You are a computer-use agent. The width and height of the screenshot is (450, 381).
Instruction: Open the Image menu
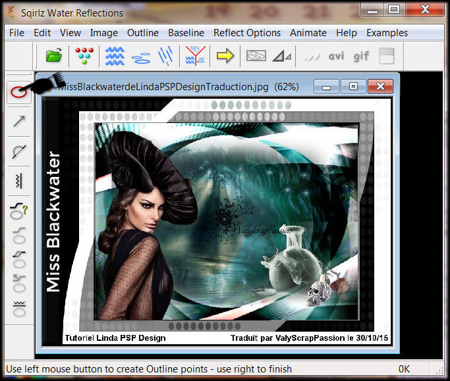point(104,33)
